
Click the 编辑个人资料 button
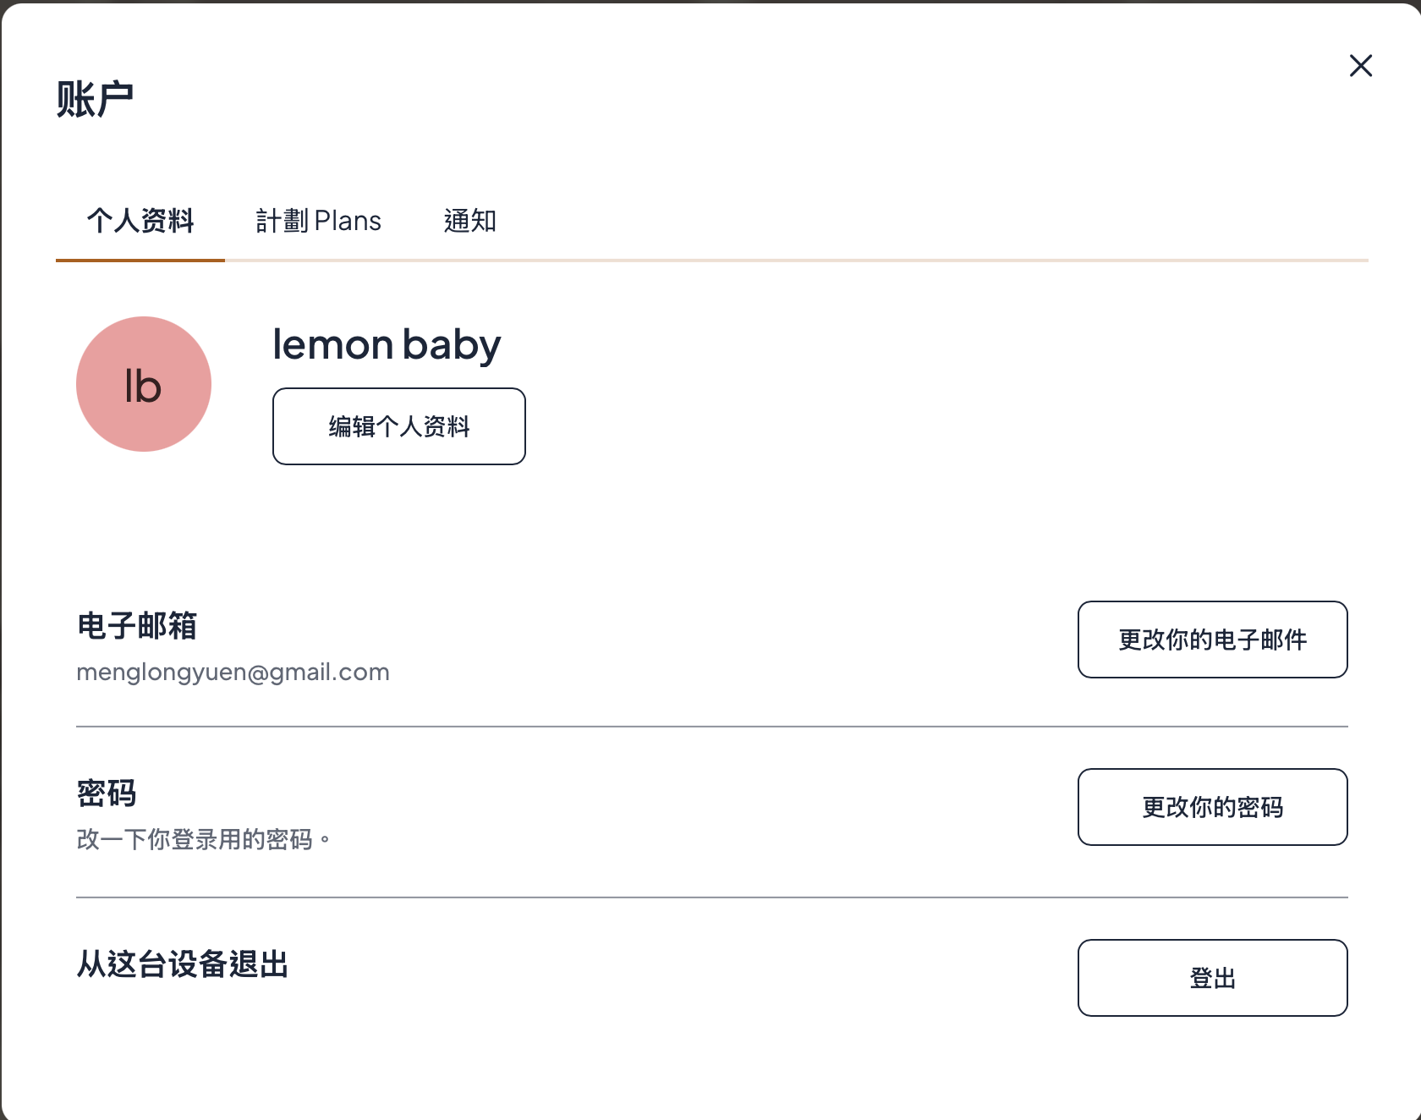click(399, 426)
